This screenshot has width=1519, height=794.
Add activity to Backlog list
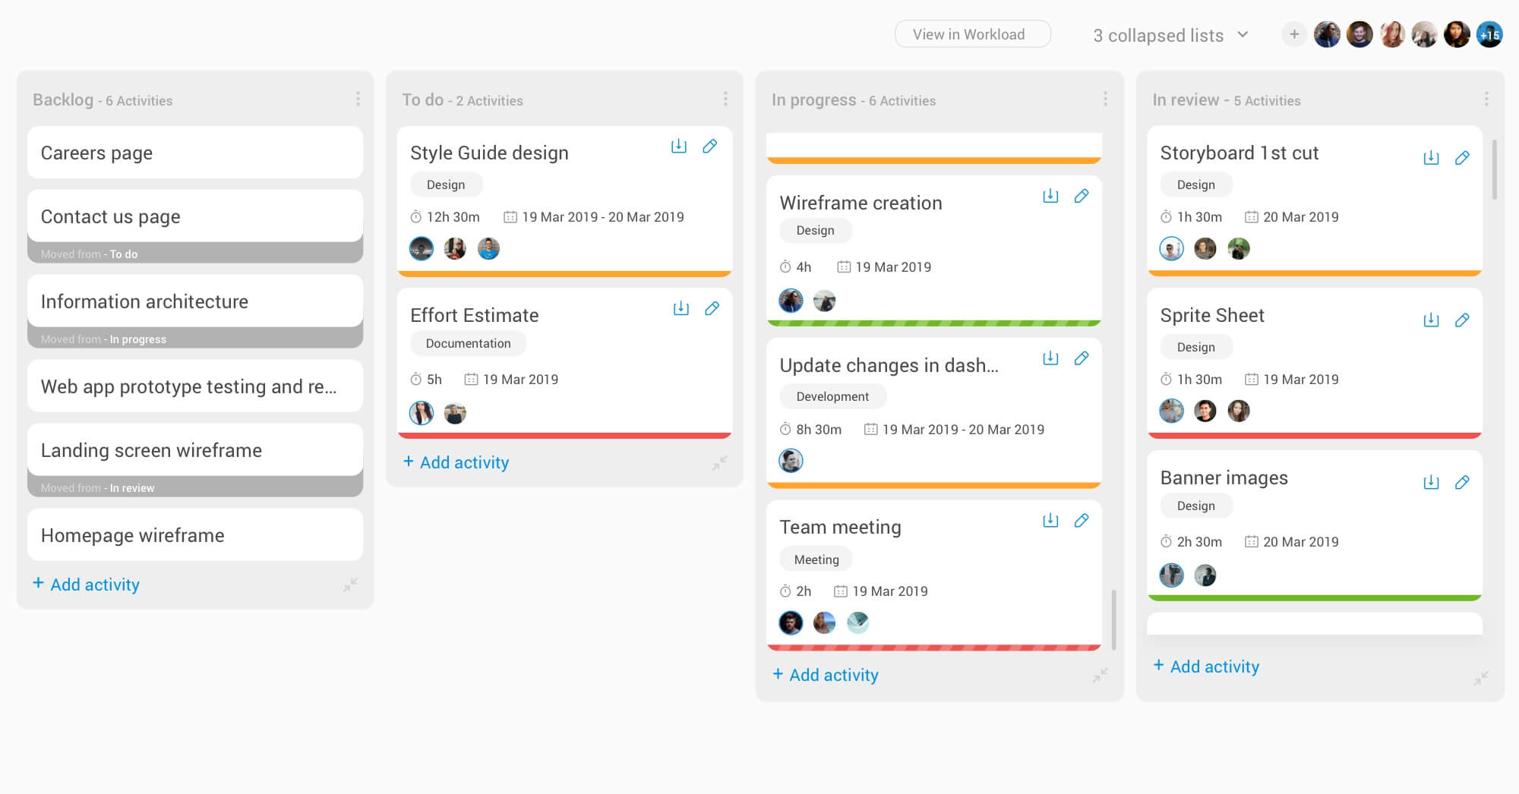pos(86,584)
